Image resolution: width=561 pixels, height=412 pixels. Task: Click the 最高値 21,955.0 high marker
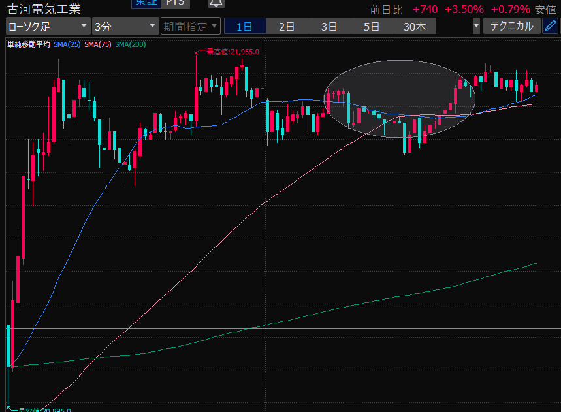point(232,52)
